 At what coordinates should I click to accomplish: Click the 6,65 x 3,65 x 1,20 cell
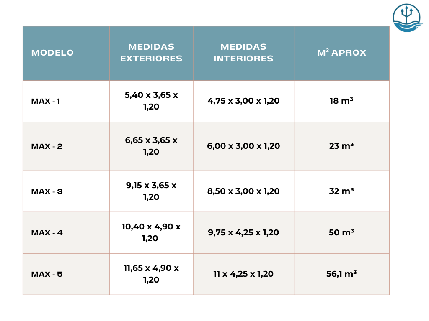click(x=151, y=146)
